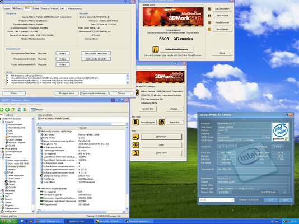This screenshot has height=224, width=299.
Task: Click Batch Run icon in Pro Tools
Action: (x=162, y=122)
